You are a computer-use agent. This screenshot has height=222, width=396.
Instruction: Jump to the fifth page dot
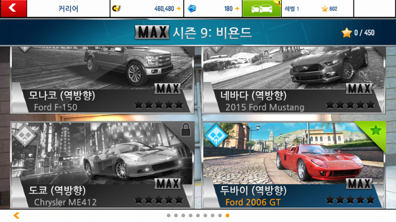click(x=198, y=215)
